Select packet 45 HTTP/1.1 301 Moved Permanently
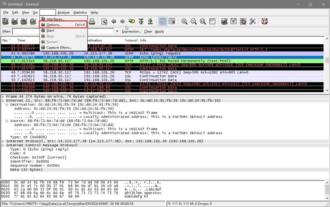This screenshot has height=207, width=330. (x=162, y=61)
